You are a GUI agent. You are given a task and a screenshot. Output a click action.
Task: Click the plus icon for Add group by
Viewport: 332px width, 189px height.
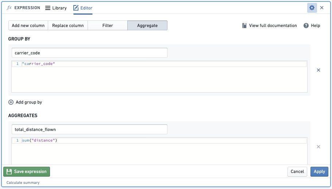pyautogui.click(x=11, y=102)
